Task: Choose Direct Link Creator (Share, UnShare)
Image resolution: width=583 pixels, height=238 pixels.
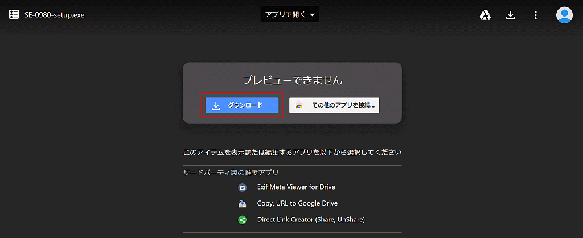Action: point(311,220)
